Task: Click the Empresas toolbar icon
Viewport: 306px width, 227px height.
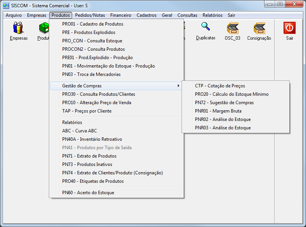Action: (18, 29)
